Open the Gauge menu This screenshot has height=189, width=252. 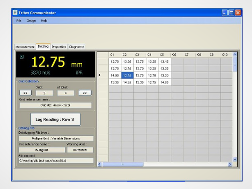pyautogui.click(x=31, y=20)
